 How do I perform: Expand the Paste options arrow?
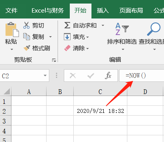coord(12,50)
